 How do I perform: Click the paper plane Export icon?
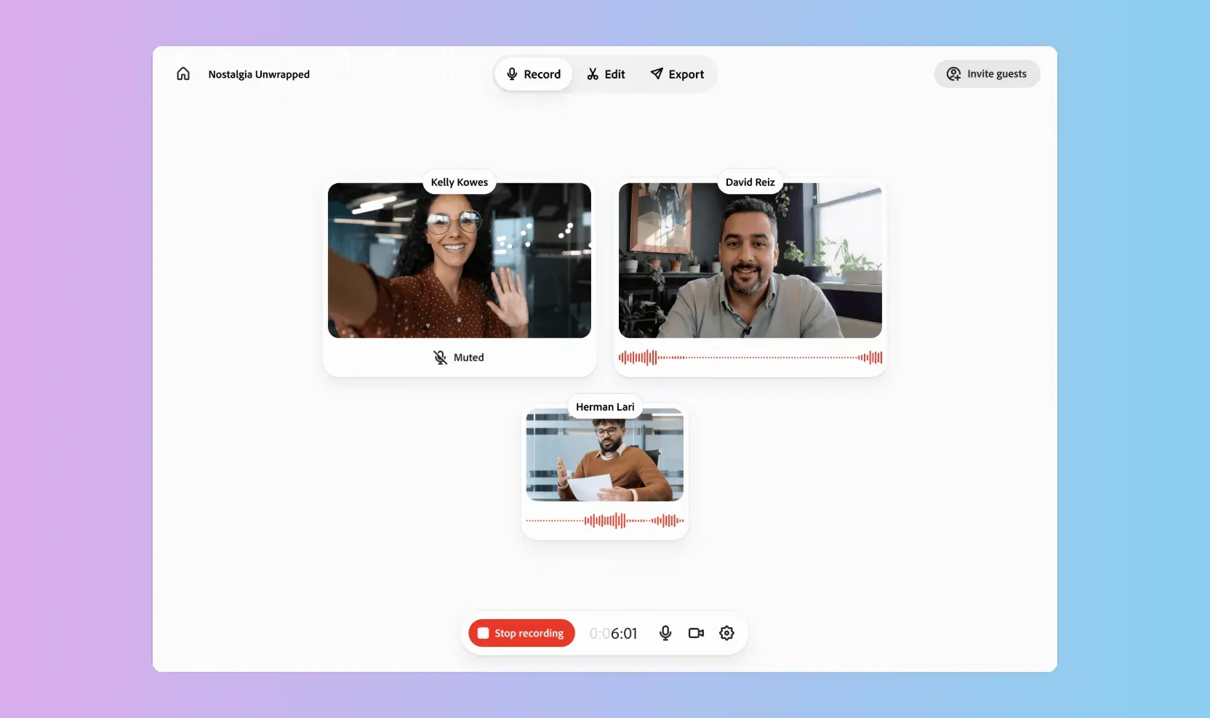pyautogui.click(x=657, y=73)
